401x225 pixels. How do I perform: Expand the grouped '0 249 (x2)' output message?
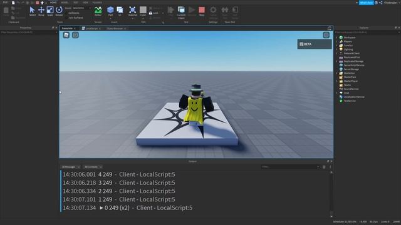pyautogui.click(x=102, y=208)
